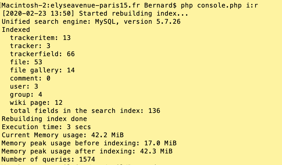
Task: Click the 'Indexed' heading line
Action: 16,30
